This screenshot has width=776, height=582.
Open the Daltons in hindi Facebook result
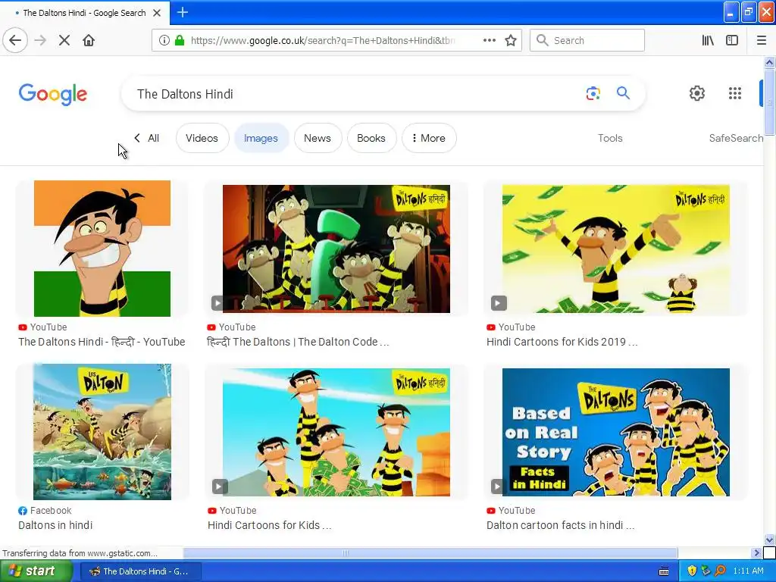coord(55,525)
